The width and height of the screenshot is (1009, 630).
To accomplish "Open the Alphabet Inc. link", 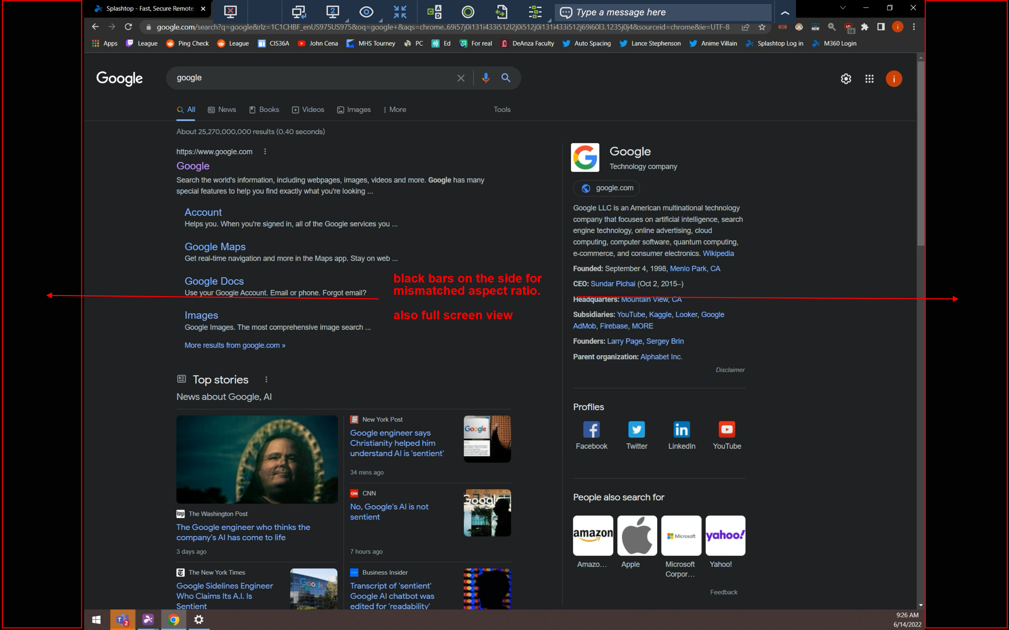I will (x=661, y=357).
